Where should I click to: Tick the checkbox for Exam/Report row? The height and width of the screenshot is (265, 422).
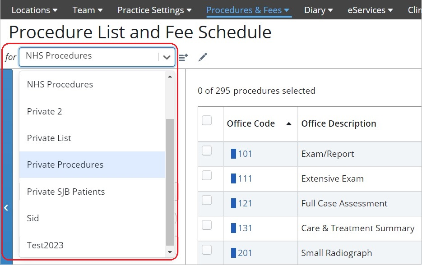click(x=207, y=151)
